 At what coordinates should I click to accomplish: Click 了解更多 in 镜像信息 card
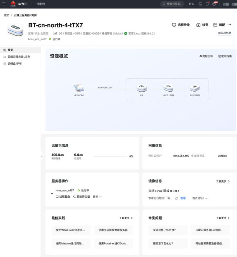pyautogui.click(x=223, y=181)
